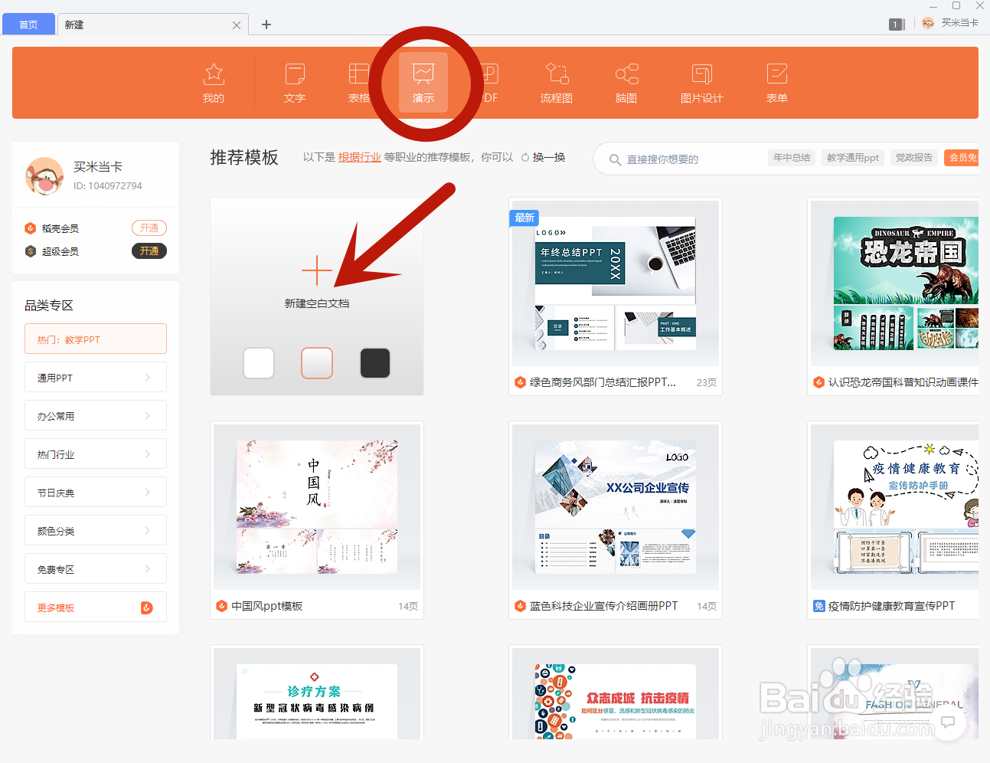The width and height of the screenshot is (990, 763).
Task: Open the 中国风ppt模板 thumbnail
Action: 317,507
